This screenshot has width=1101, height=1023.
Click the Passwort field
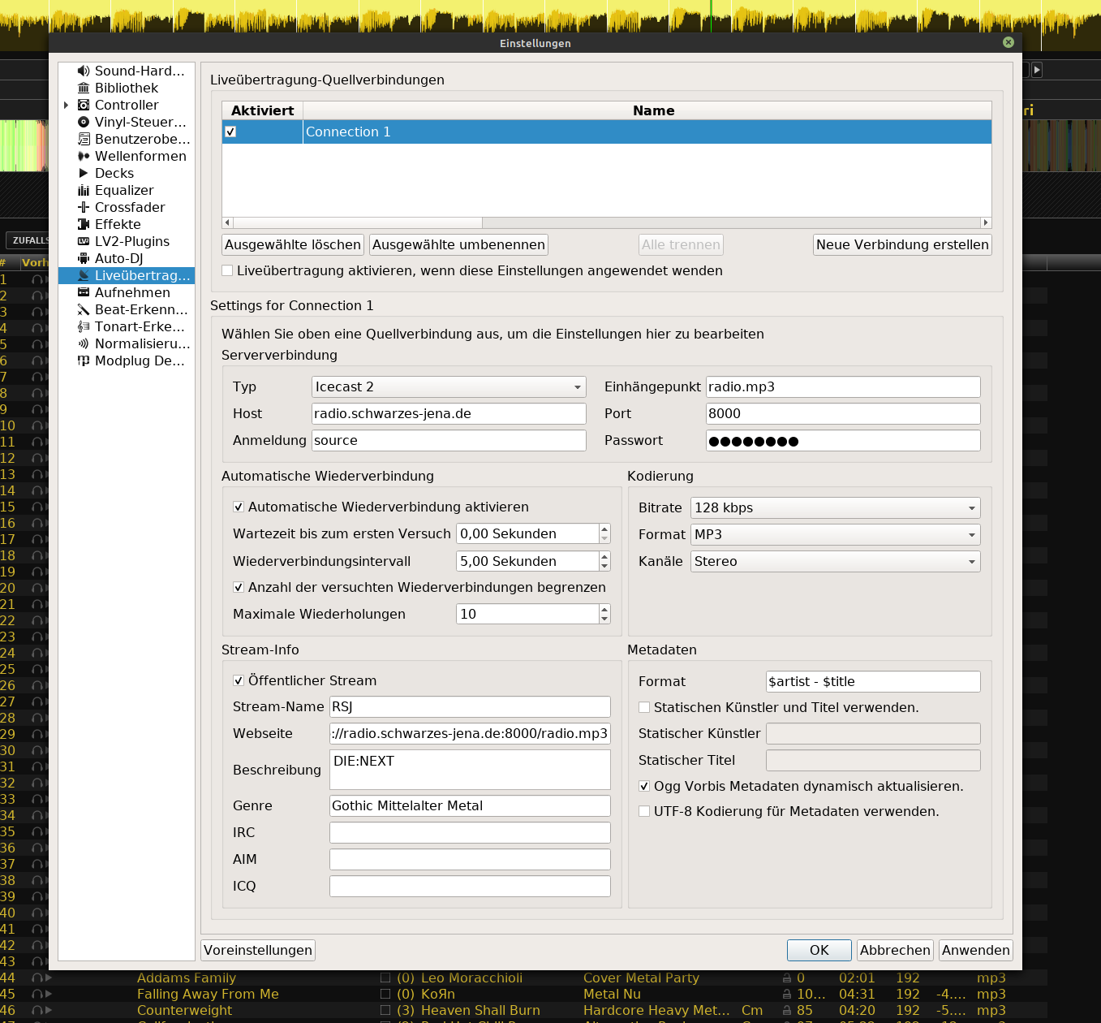pos(843,441)
